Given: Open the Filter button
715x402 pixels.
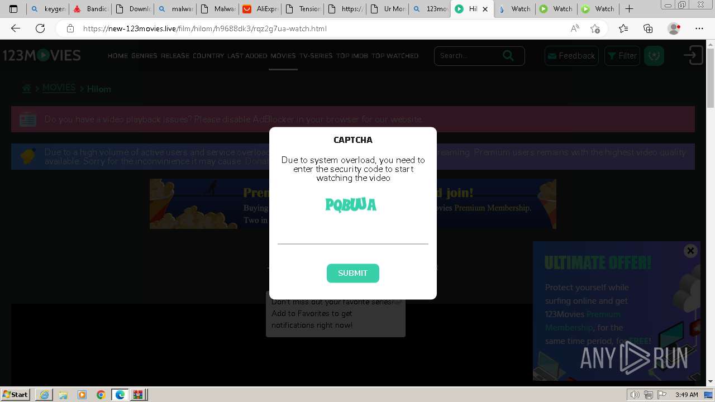Looking at the screenshot, I should 622,56.
